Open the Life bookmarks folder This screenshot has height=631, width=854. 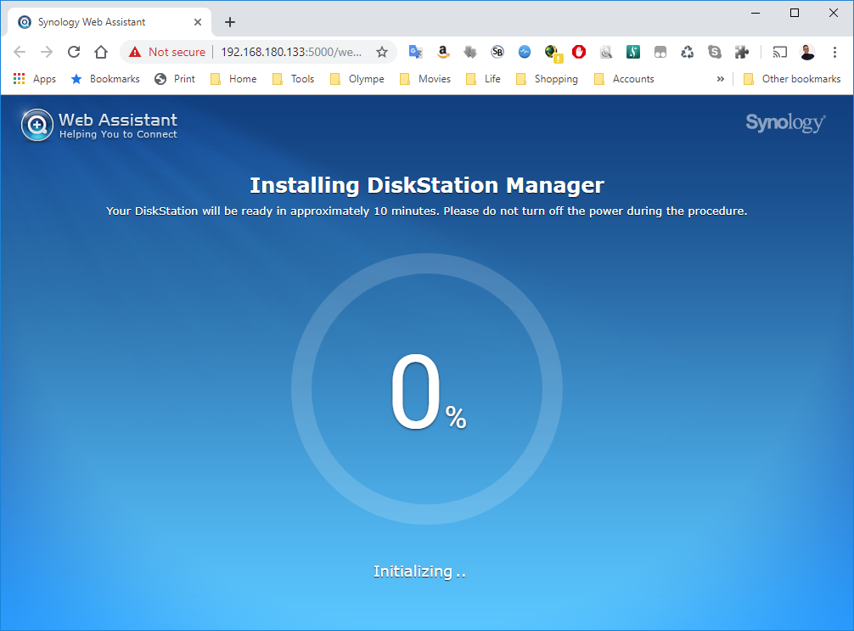click(x=484, y=79)
